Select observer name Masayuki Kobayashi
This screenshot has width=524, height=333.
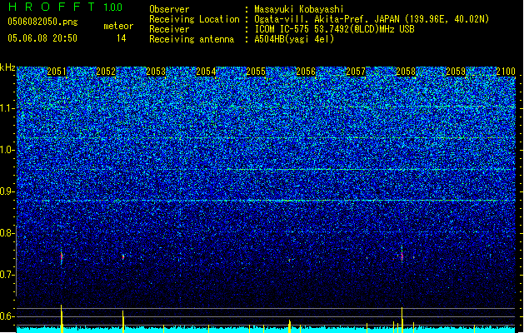tap(298, 9)
